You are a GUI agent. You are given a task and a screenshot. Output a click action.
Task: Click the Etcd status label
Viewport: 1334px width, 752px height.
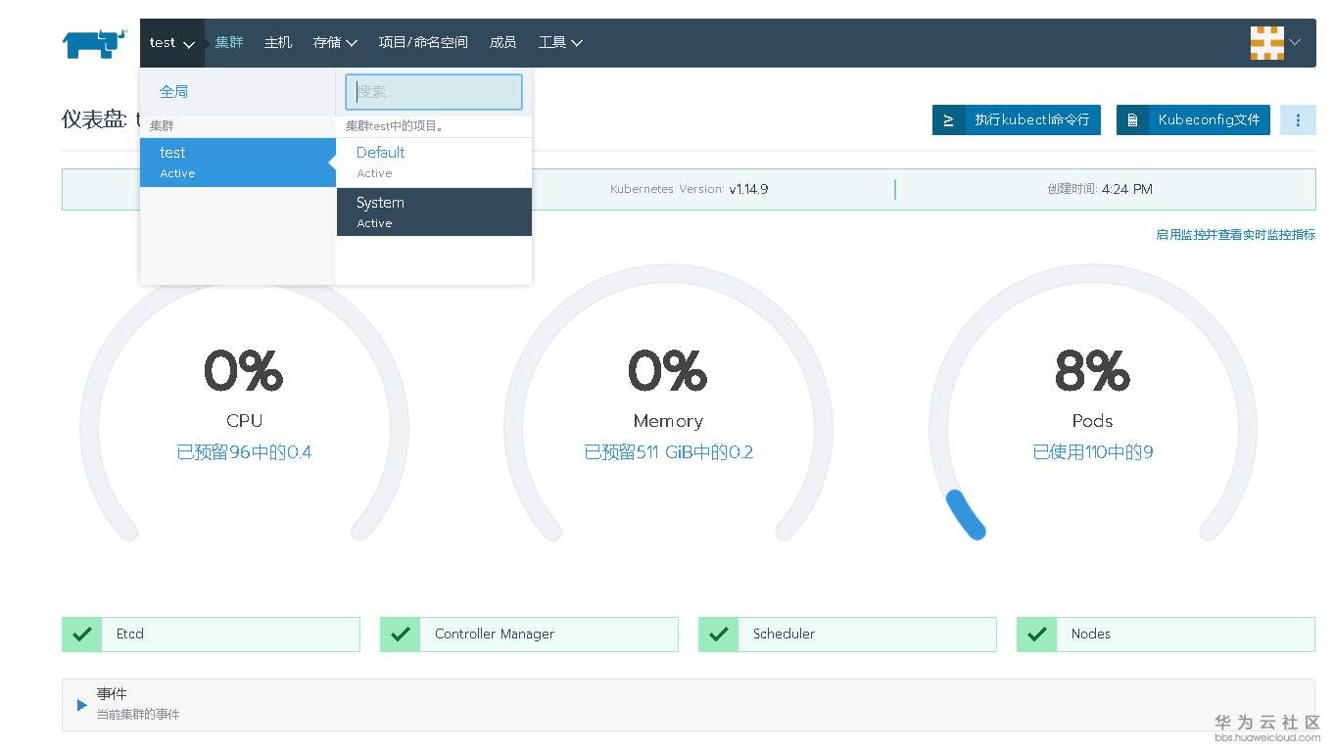click(x=130, y=634)
